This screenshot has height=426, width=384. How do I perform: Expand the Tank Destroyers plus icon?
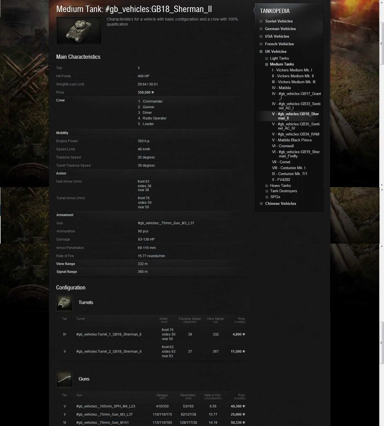pyautogui.click(x=266, y=191)
